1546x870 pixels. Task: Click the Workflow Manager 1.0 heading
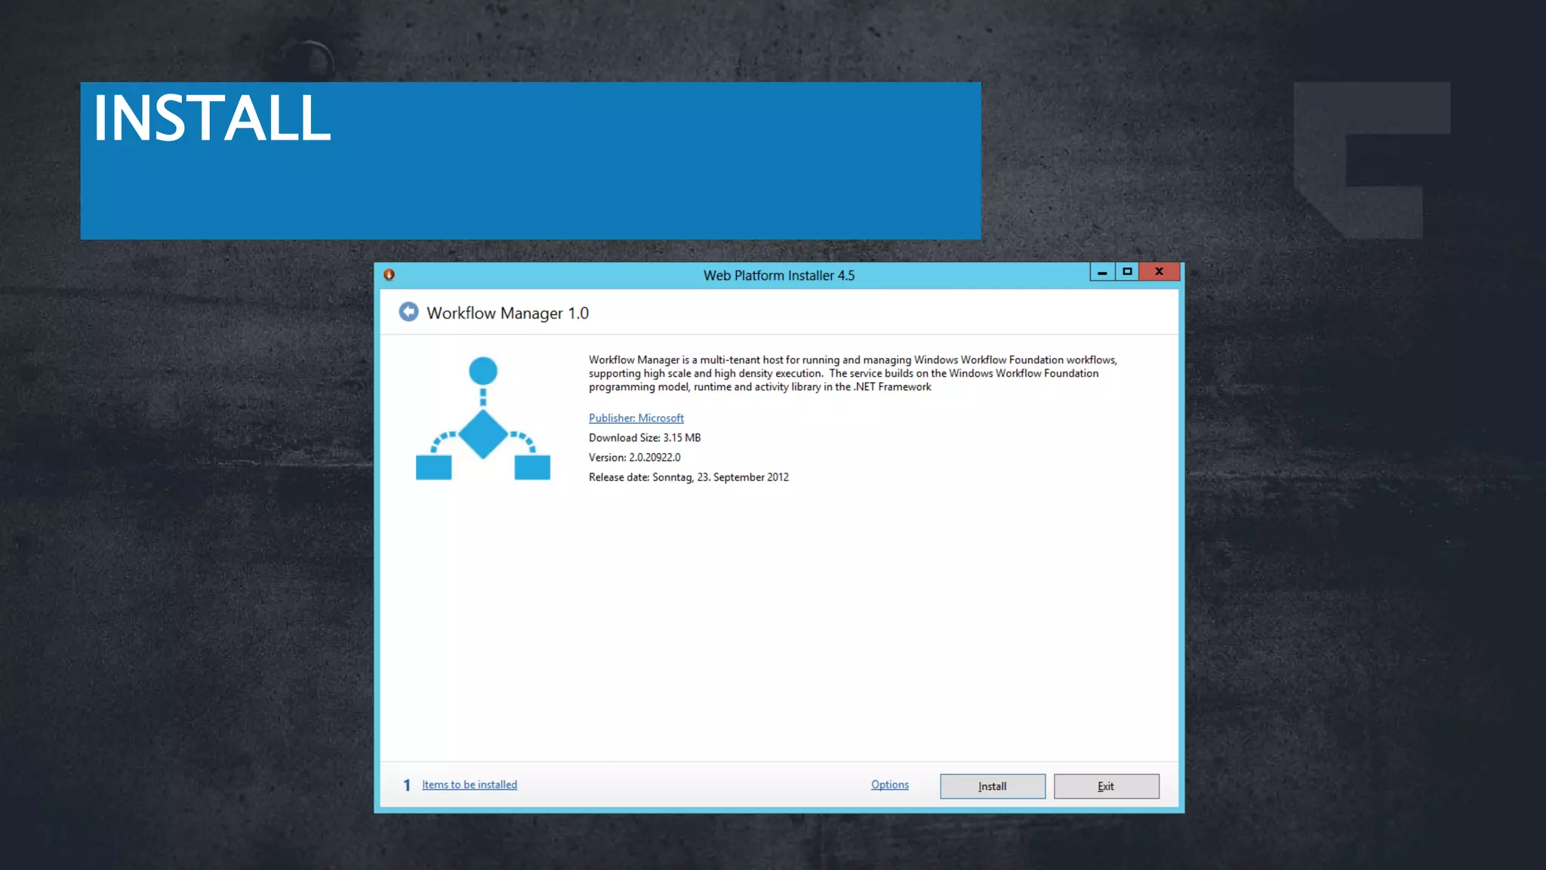pos(507,313)
